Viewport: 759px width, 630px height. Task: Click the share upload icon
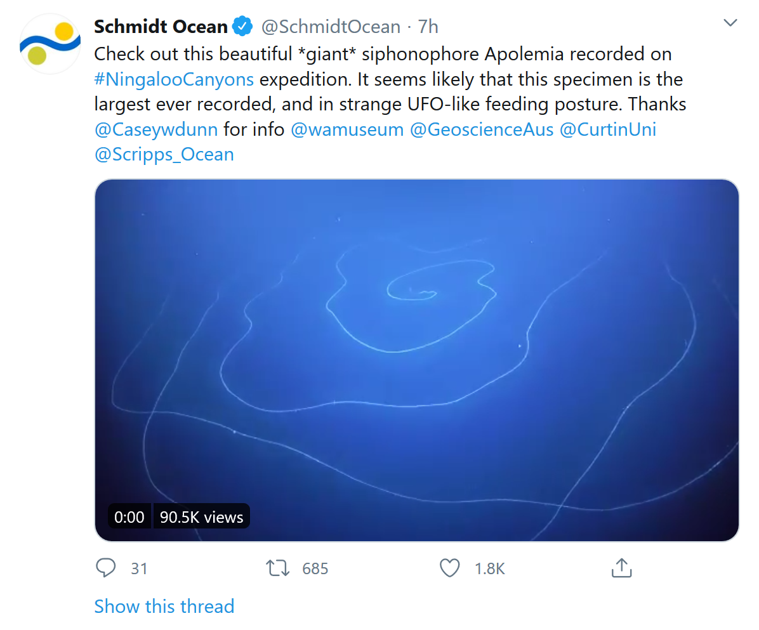pos(621,568)
